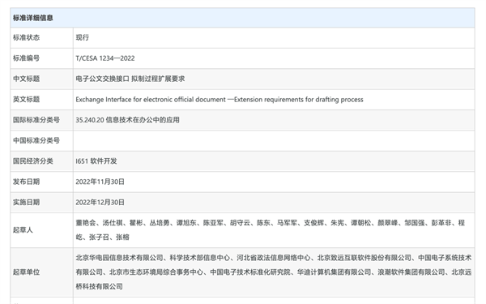Click the empty 中国标准分类号 value cell

(x=274, y=141)
